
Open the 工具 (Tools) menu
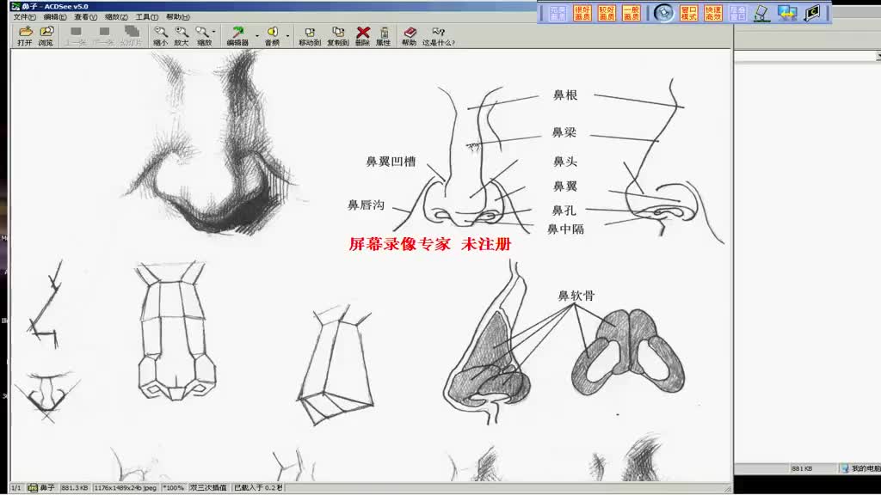pyautogui.click(x=146, y=17)
